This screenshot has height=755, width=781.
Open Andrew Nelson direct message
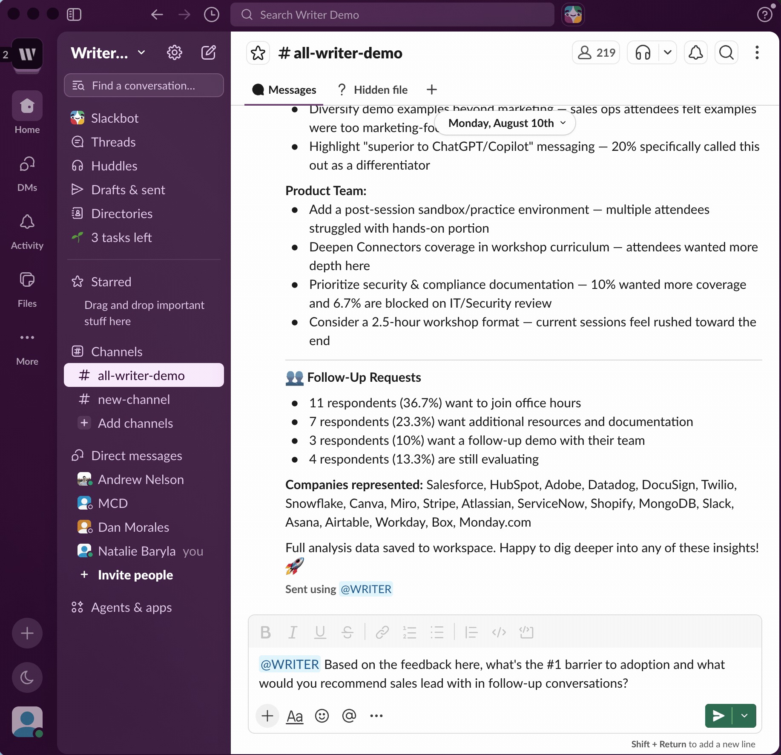tap(144, 479)
